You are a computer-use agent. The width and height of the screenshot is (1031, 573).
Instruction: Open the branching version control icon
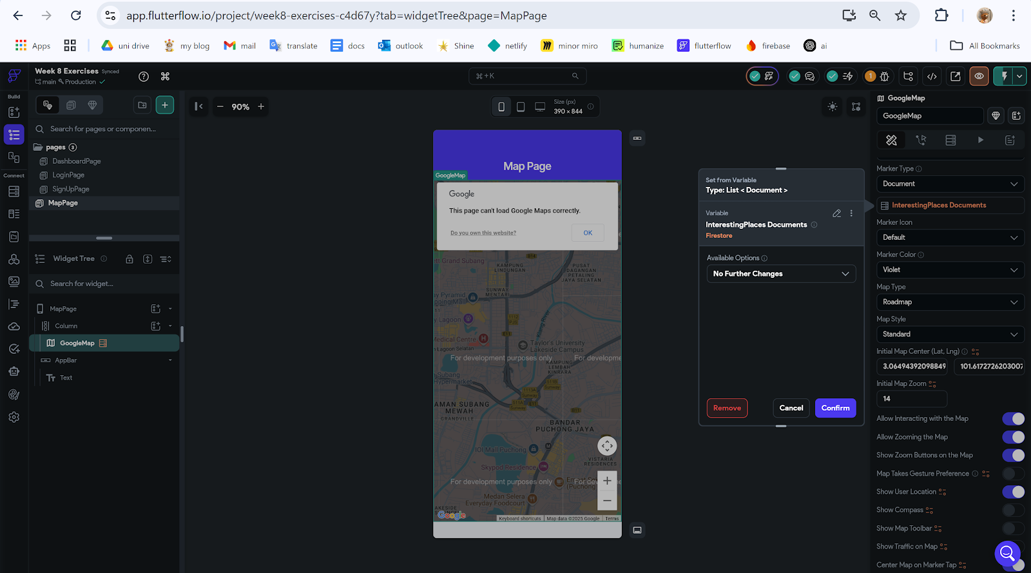point(908,76)
